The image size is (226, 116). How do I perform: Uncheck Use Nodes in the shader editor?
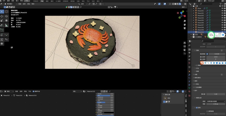pyautogui.click(x=34, y=91)
